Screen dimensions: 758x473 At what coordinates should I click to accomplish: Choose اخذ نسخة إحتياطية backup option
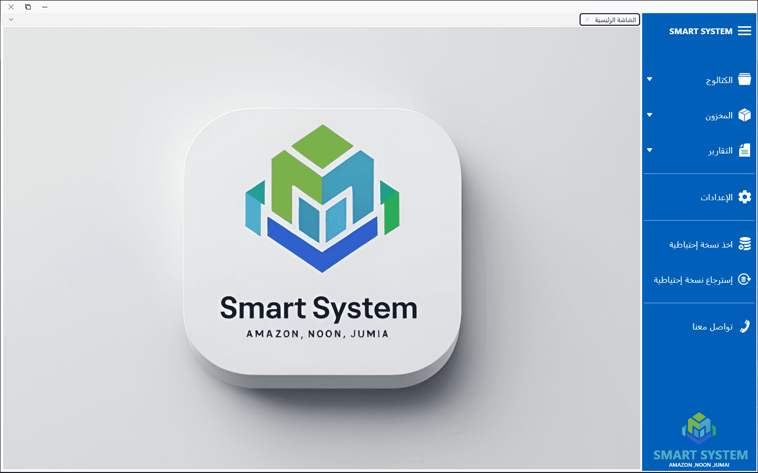699,244
